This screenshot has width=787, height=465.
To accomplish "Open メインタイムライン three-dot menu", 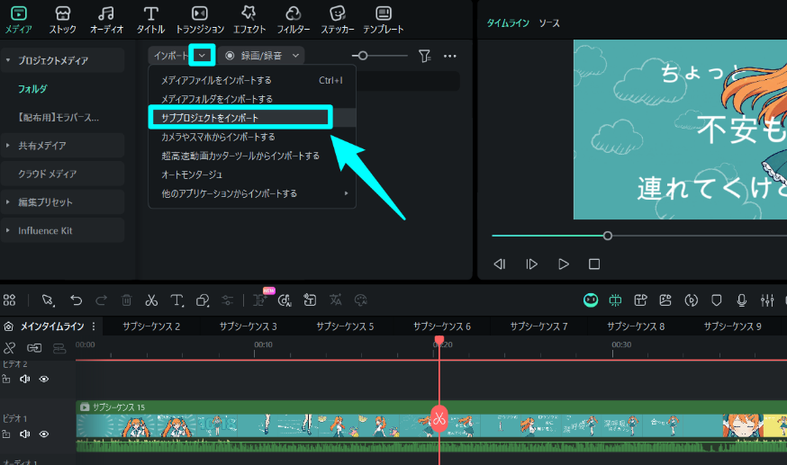I will tap(94, 326).
